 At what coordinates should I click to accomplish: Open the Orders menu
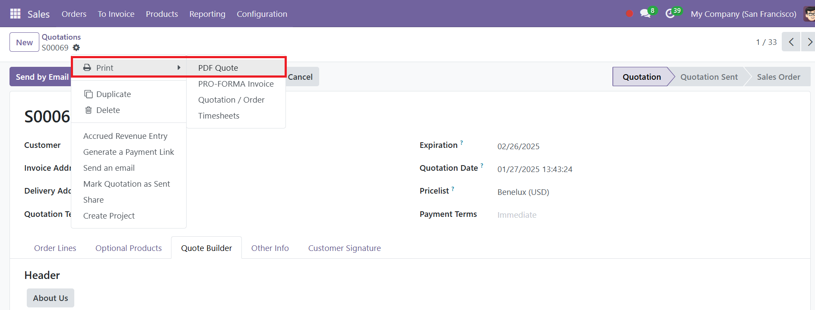click(74, 14)
